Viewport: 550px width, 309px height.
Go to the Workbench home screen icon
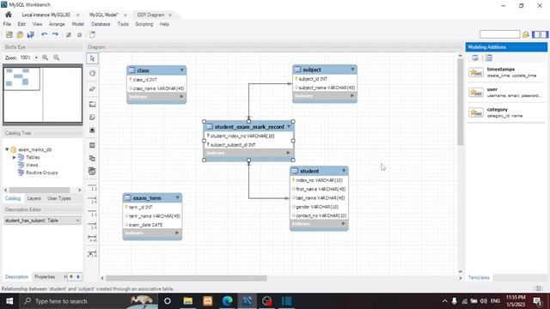click(x=9, y=15)
